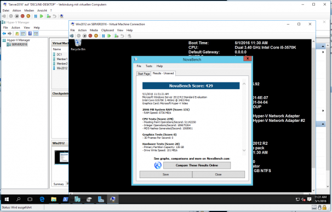Click taskbar clock showing 11:31 AM

tap(320, 199)
